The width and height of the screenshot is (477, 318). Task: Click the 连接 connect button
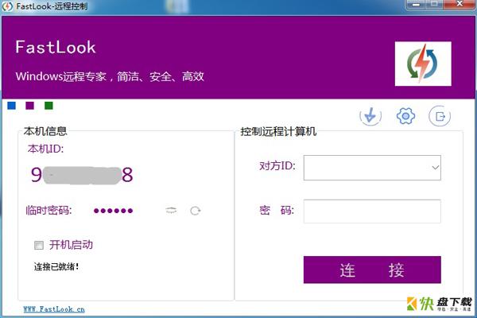[372, 270]
